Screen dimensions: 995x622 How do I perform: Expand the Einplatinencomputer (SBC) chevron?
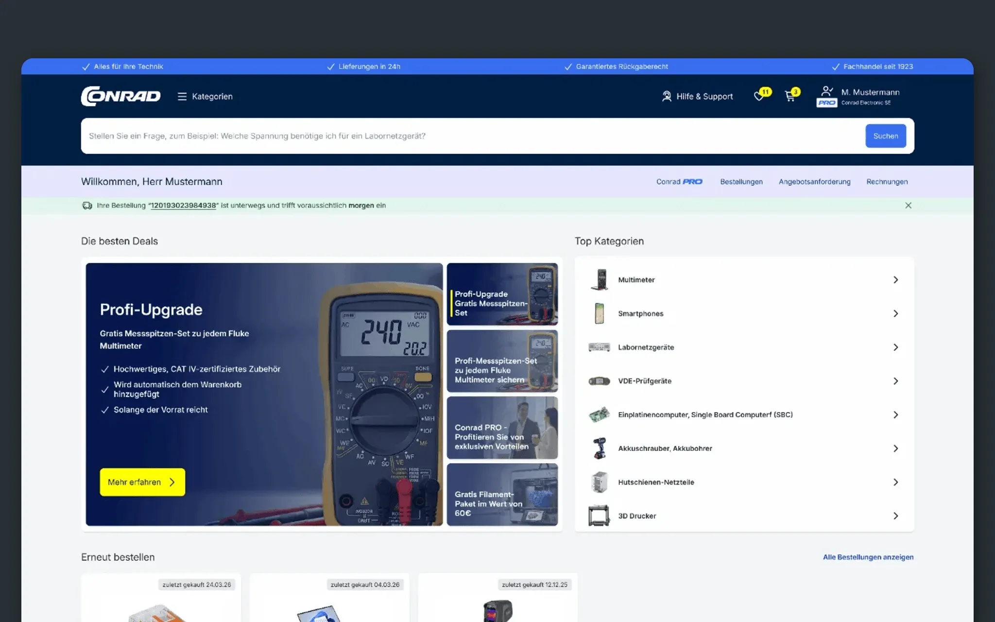[x=895, y=415]
